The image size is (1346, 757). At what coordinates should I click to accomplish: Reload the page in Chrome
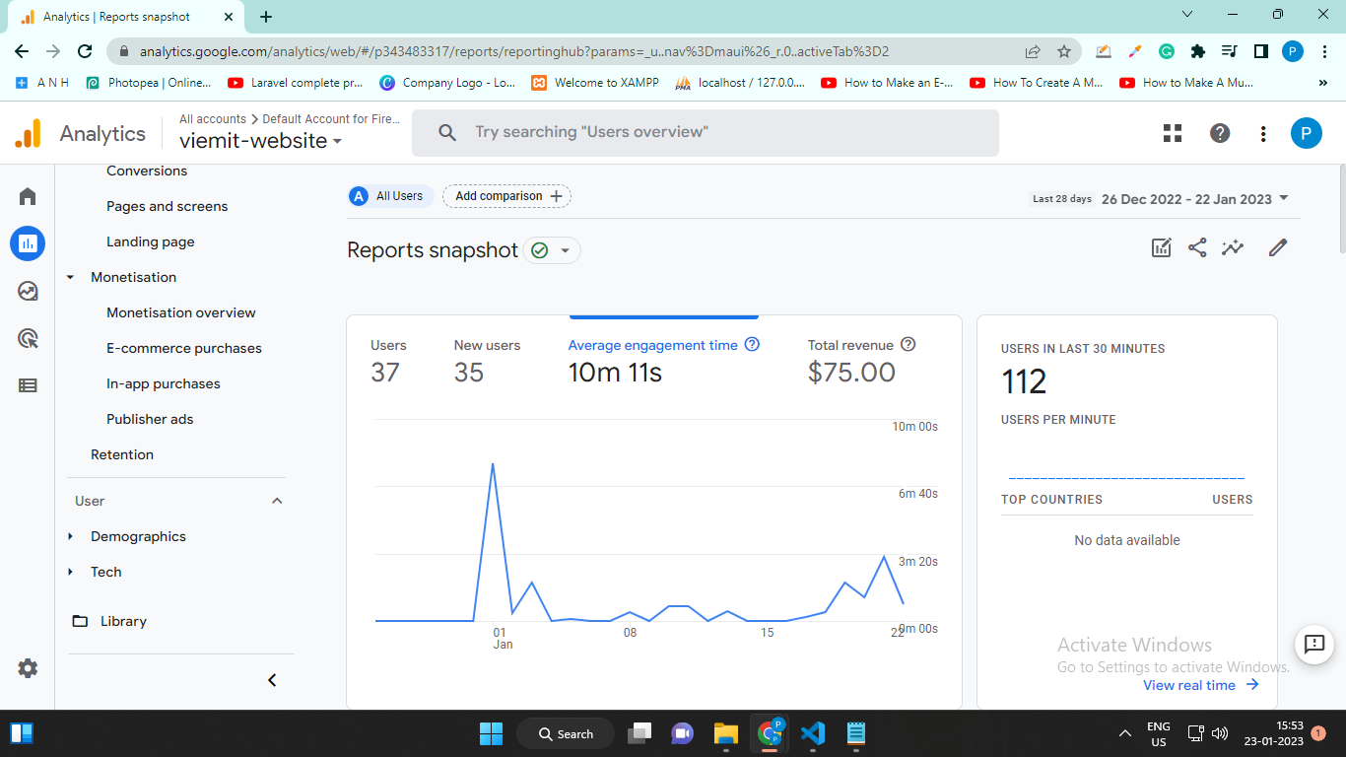point(85,51)
